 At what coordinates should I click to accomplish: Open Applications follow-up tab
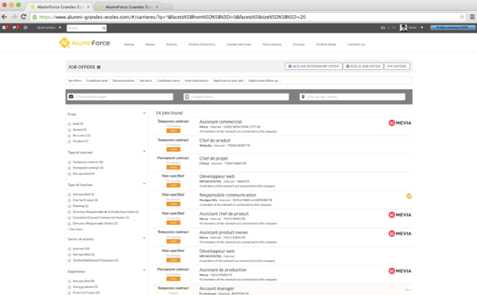263,81
